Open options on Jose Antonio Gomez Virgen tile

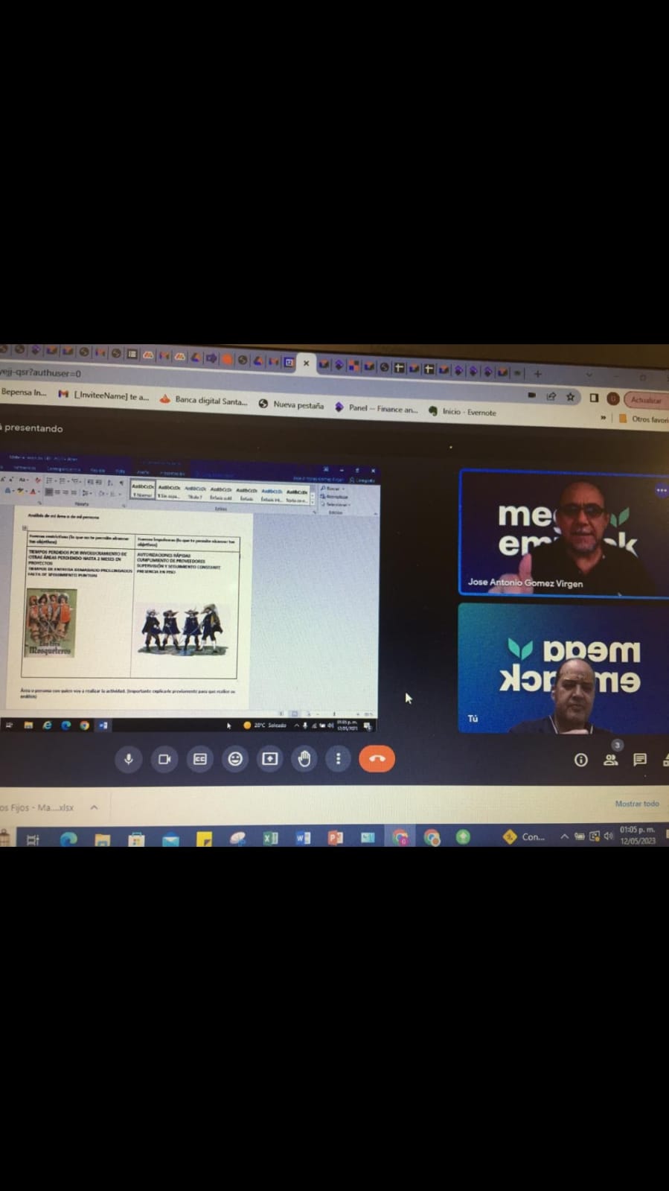tap(661, 490)
